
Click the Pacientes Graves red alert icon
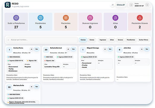(140, 18)
